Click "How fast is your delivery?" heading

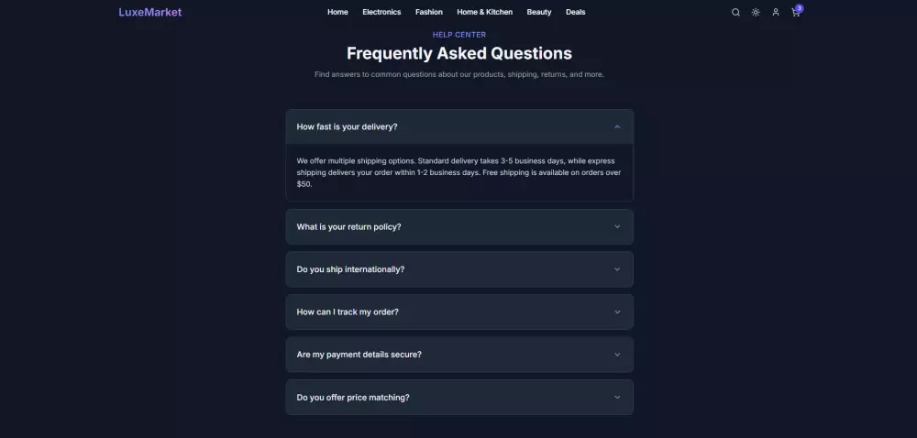[347, 126]
